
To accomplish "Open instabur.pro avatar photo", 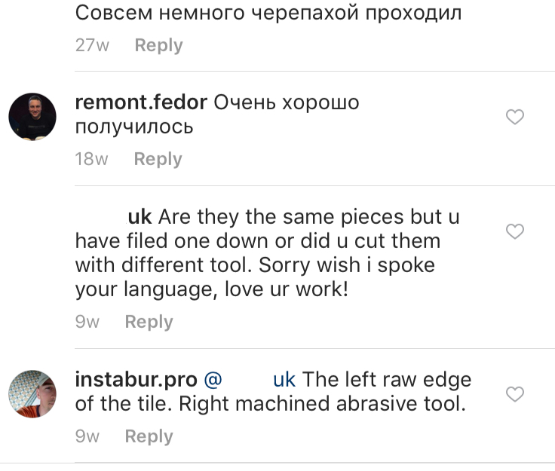I will tap(32, 394).
